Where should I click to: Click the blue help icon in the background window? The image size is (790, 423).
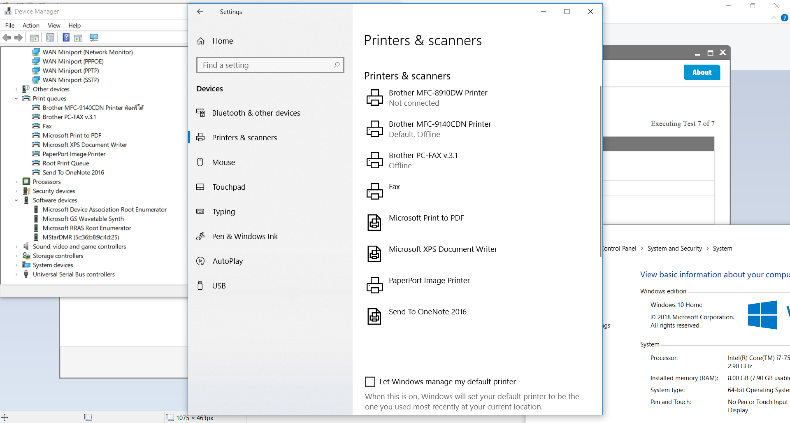coord(785,18)
